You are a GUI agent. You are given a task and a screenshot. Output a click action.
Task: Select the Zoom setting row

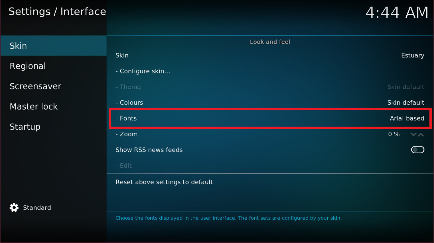270,134
